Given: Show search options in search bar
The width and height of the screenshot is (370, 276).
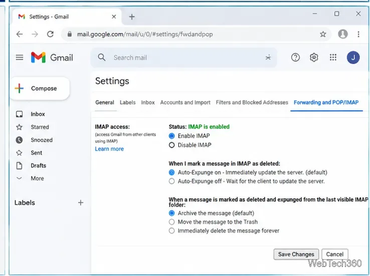Looking at the screenshot, I should coord(268,58).
